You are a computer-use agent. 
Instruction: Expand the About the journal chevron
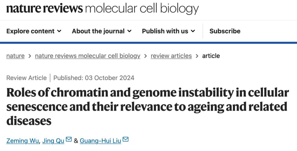coord(129,31)
